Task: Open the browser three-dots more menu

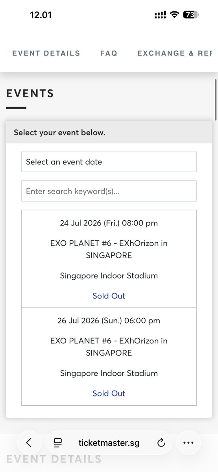Action: tap(188, 442)
